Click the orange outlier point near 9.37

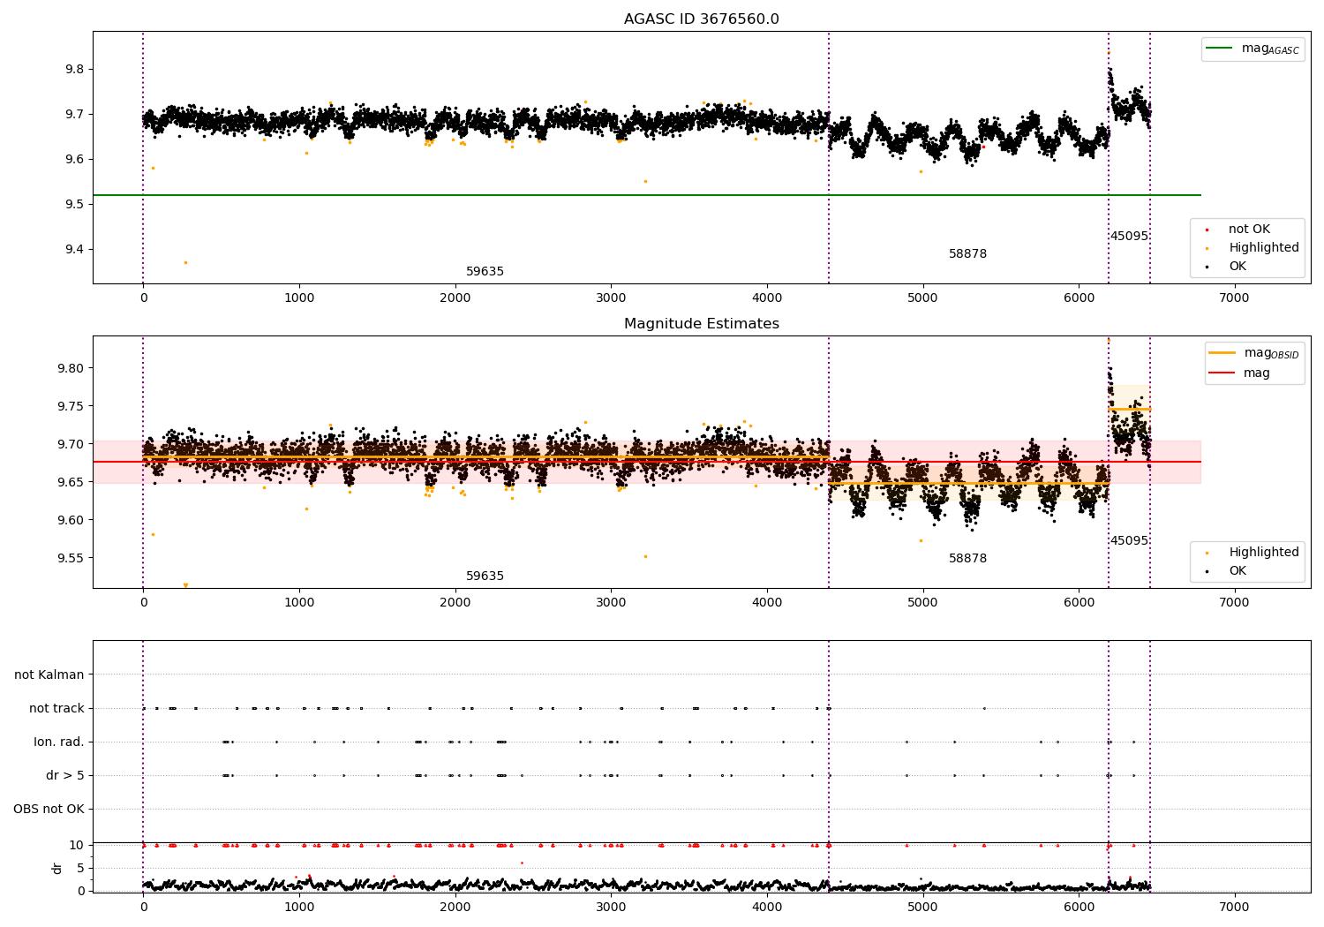click(185, 262)
